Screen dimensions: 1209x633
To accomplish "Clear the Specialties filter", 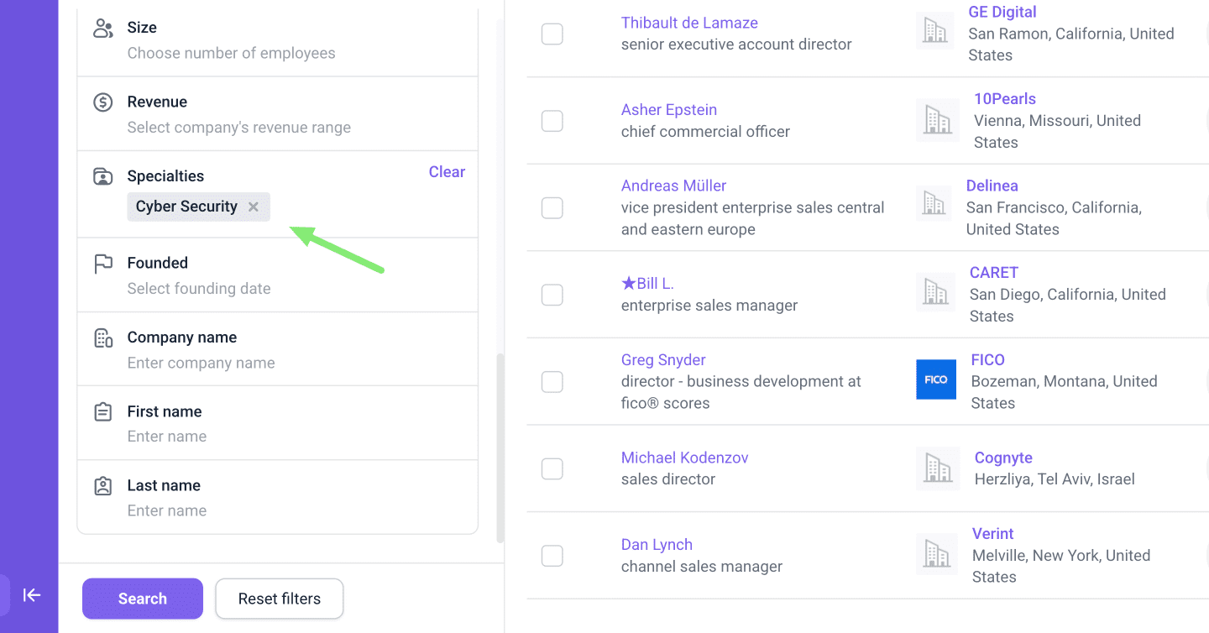I will point(447,172).
